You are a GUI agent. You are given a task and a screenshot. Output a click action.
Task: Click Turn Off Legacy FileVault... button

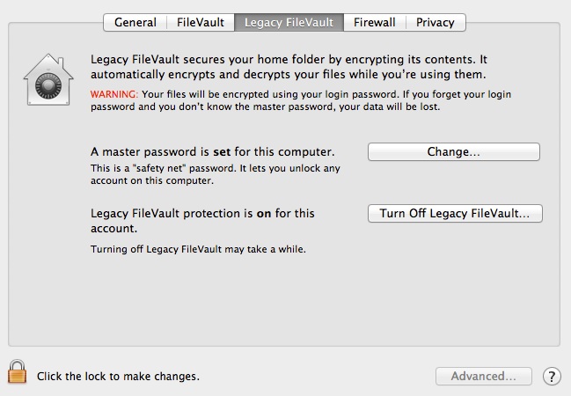[454, 214]
